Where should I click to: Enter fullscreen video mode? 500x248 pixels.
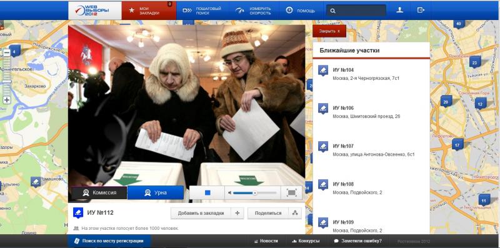[x=291, y=193]
